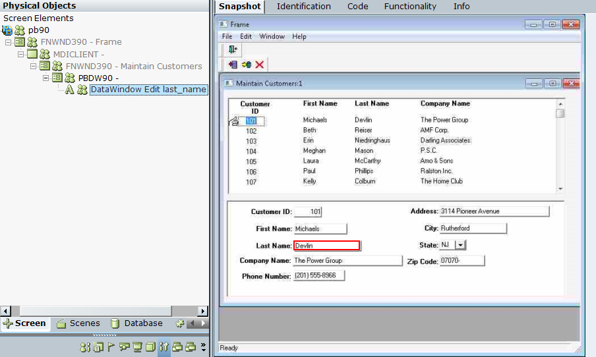The width and height of the screenshot is (596, 357).
Task: Collapse the FNWND390 - Frame tree node
Action: click(9, 42)
